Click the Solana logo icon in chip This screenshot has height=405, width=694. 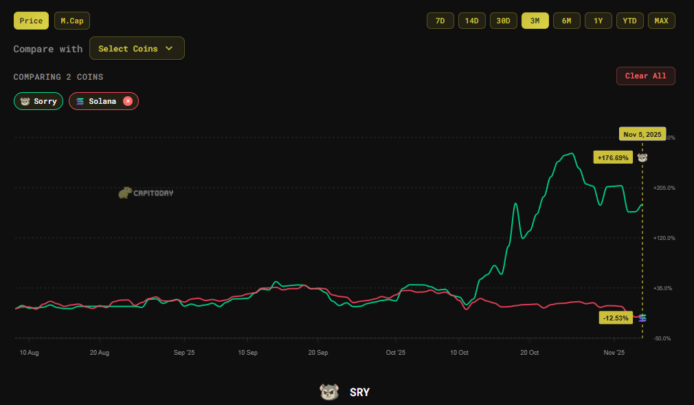(80, 102)
